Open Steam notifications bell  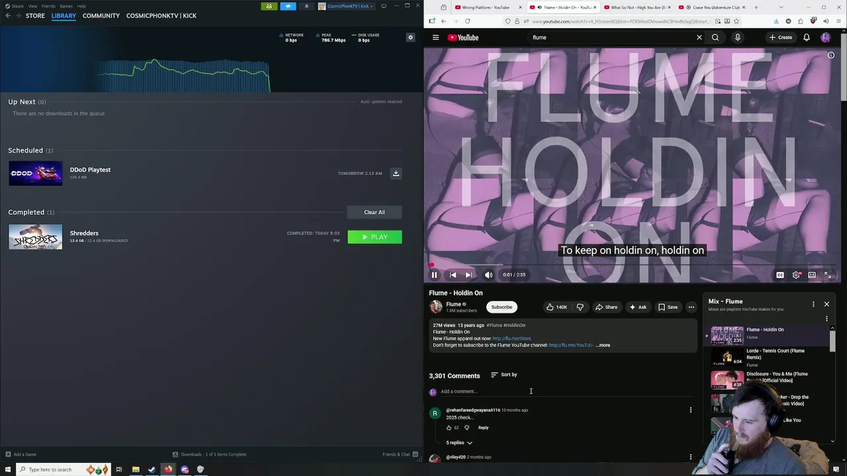coord(306,6)
